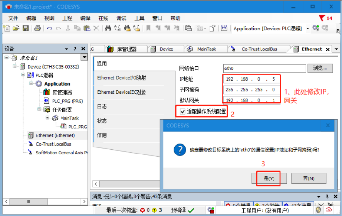Click the 网络接口 eth0 input field
Image resolution: width=342 pixels, height=216 pixels.
(x=264, y=69)
